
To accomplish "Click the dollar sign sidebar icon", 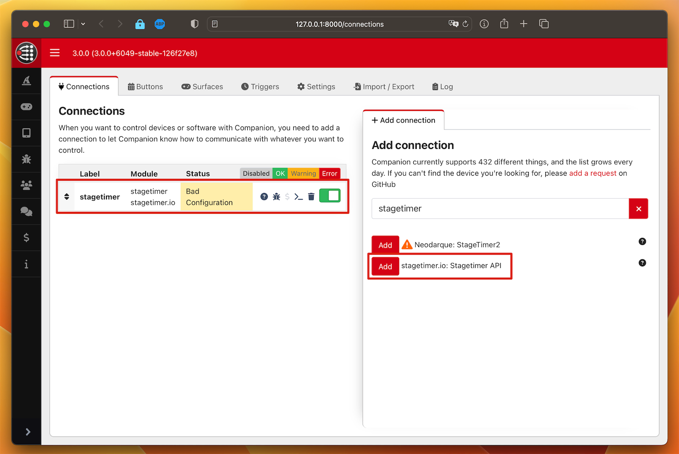I will (26, 238).
